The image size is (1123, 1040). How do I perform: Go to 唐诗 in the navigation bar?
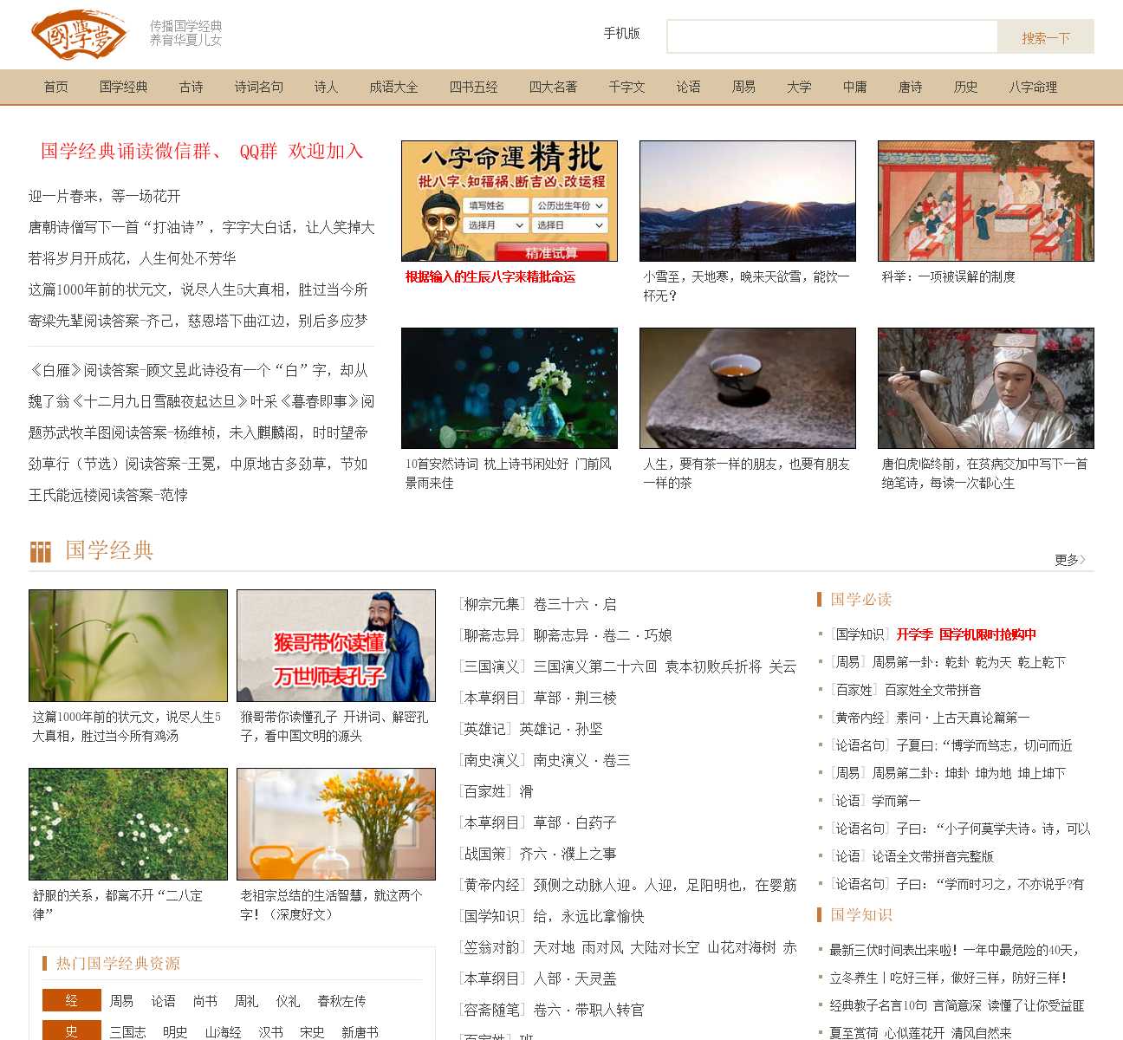[910, 87]
